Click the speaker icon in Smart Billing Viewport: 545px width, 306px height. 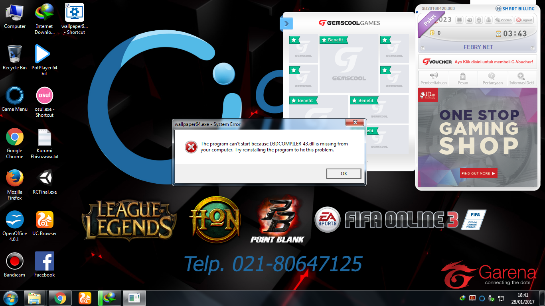[469, 20]
